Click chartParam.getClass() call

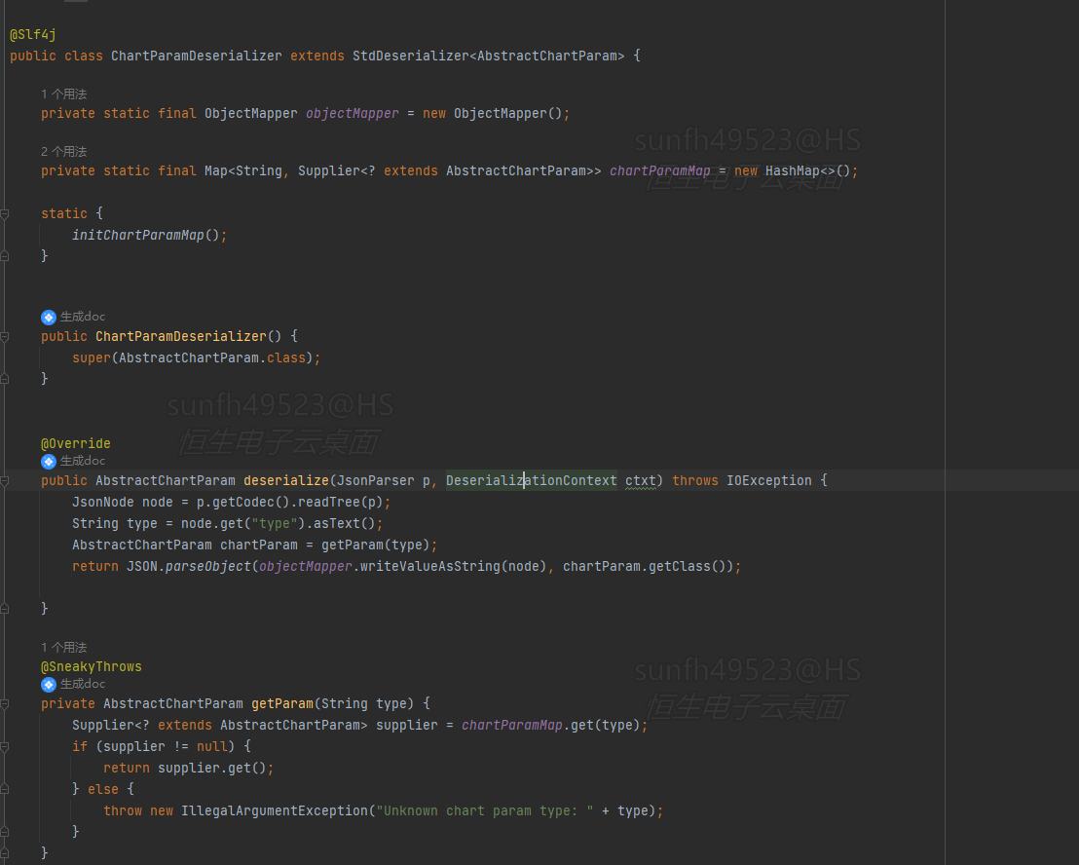coord(644,566)
